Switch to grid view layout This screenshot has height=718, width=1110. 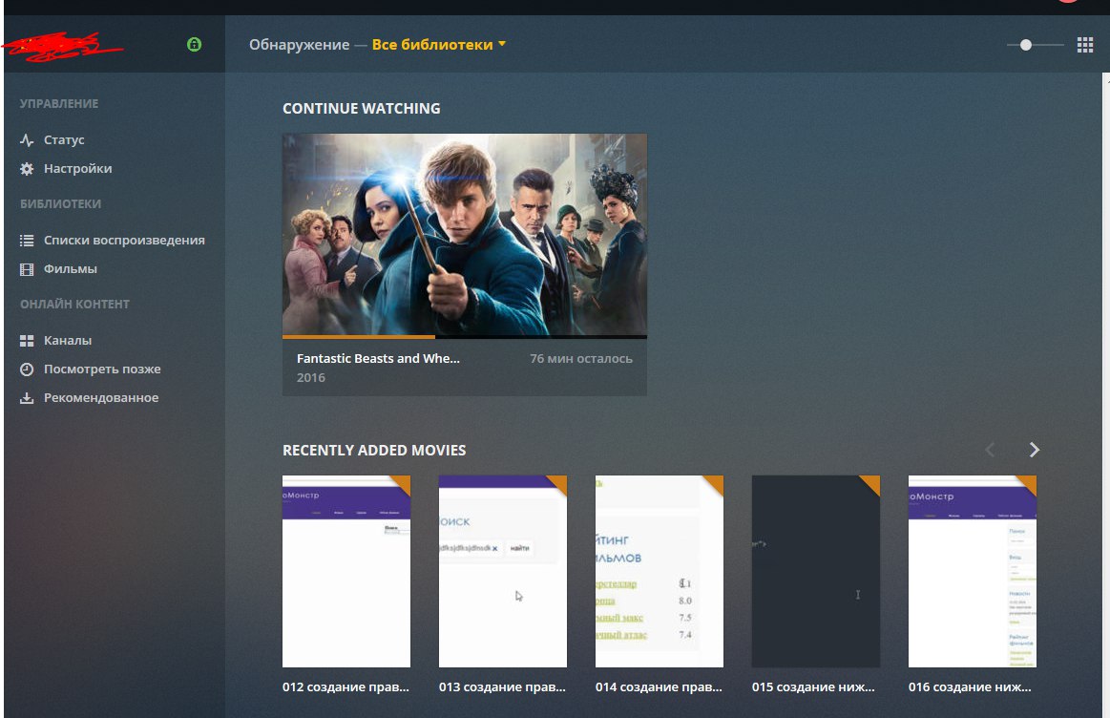tap(1085, 45)
